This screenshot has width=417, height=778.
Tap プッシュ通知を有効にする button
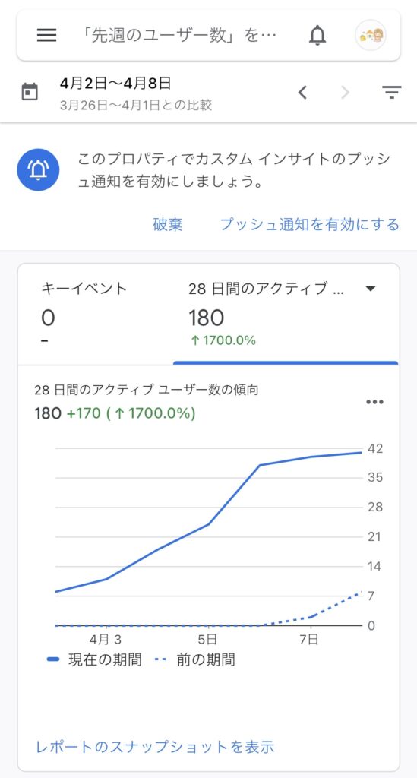[309, 224]
